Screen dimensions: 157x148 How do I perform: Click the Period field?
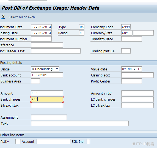[x=82, y=33]
